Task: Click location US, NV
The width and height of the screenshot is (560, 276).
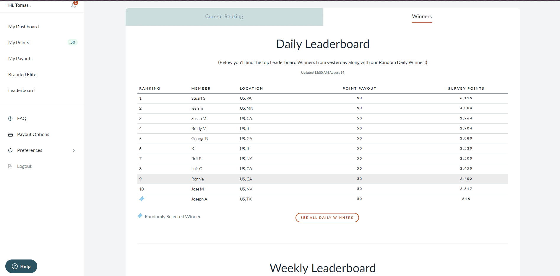Action: click(246, 189)
